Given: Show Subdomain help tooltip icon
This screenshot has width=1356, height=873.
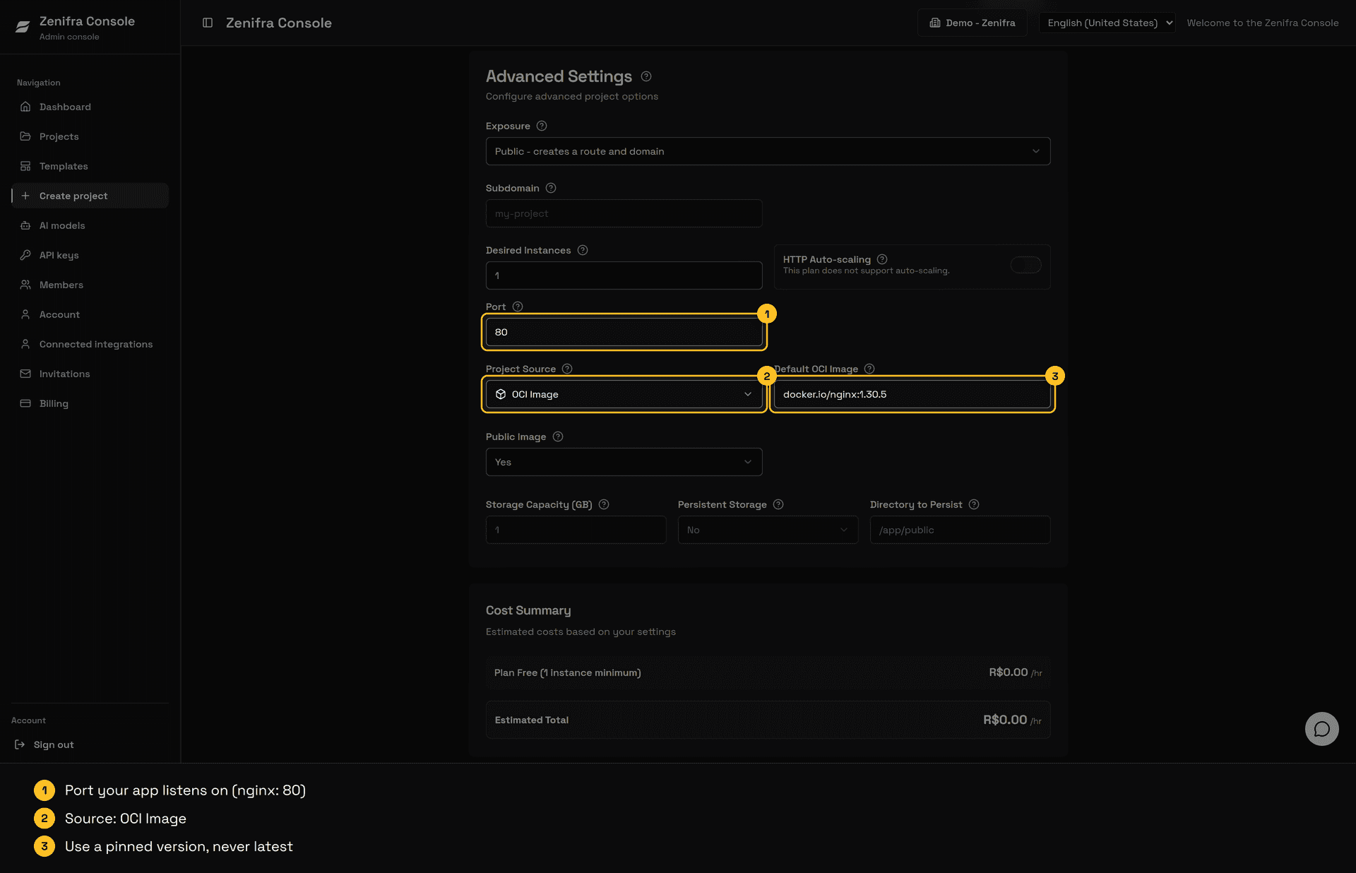Looking at the screenshot, I should pos(551,188).
